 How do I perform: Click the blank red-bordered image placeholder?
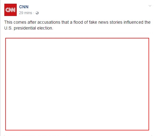tap(77, 84)
